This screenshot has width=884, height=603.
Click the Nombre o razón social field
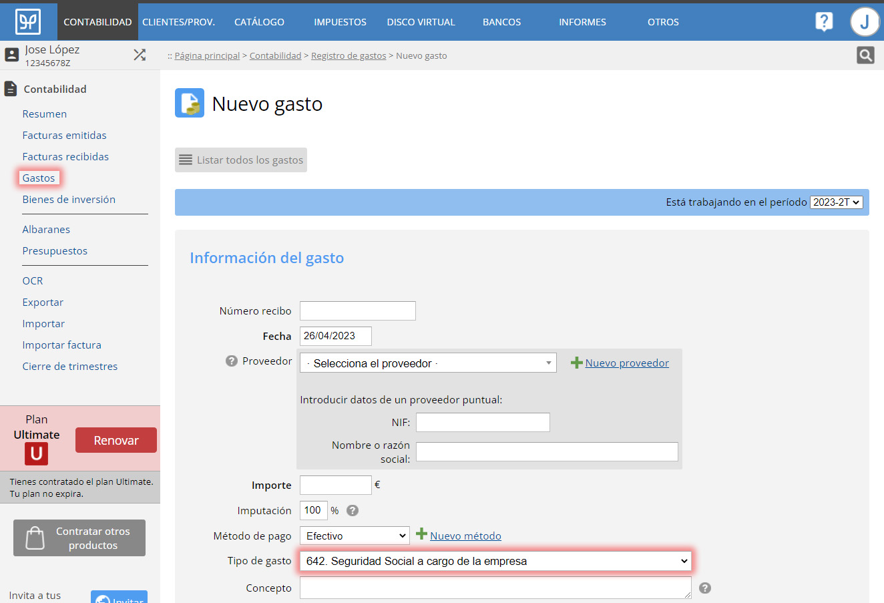click(547, 451)
